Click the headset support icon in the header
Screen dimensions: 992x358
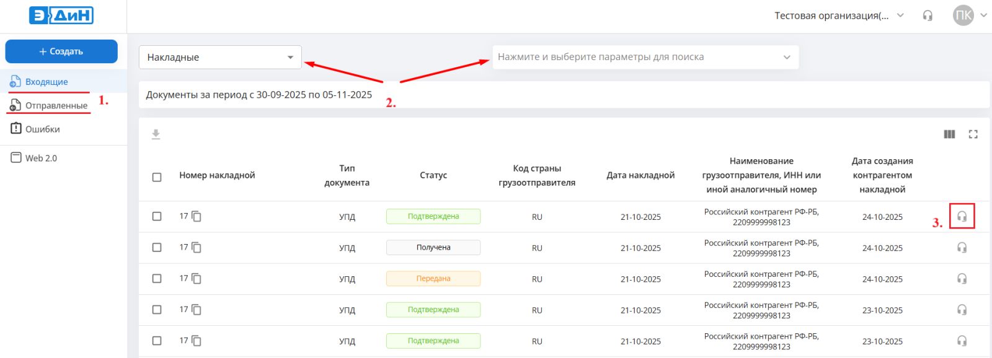[x=928, y=15]
